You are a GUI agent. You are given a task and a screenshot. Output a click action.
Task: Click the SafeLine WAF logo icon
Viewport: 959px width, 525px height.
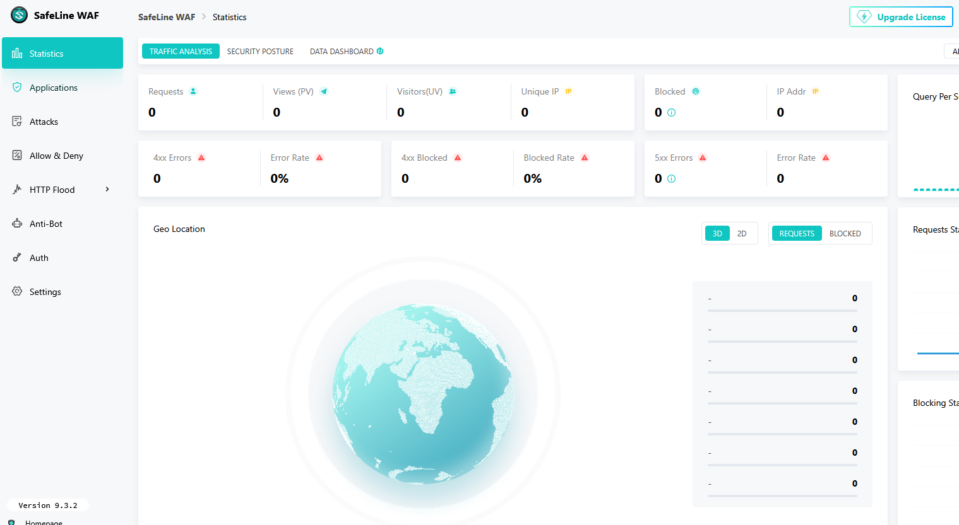coord(20,15)
